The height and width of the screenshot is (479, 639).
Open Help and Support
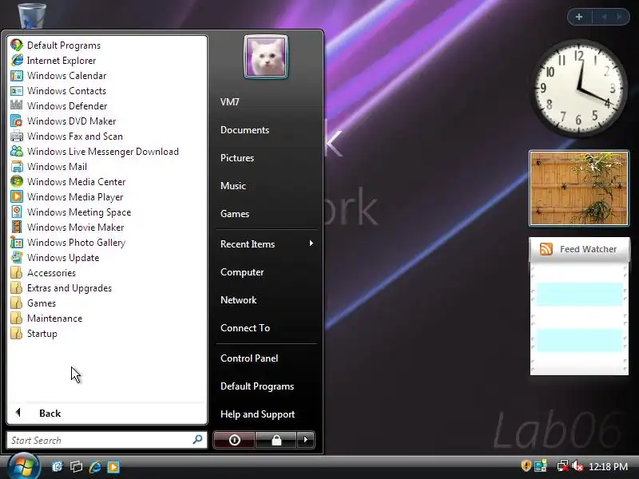(x=257, y=414)
